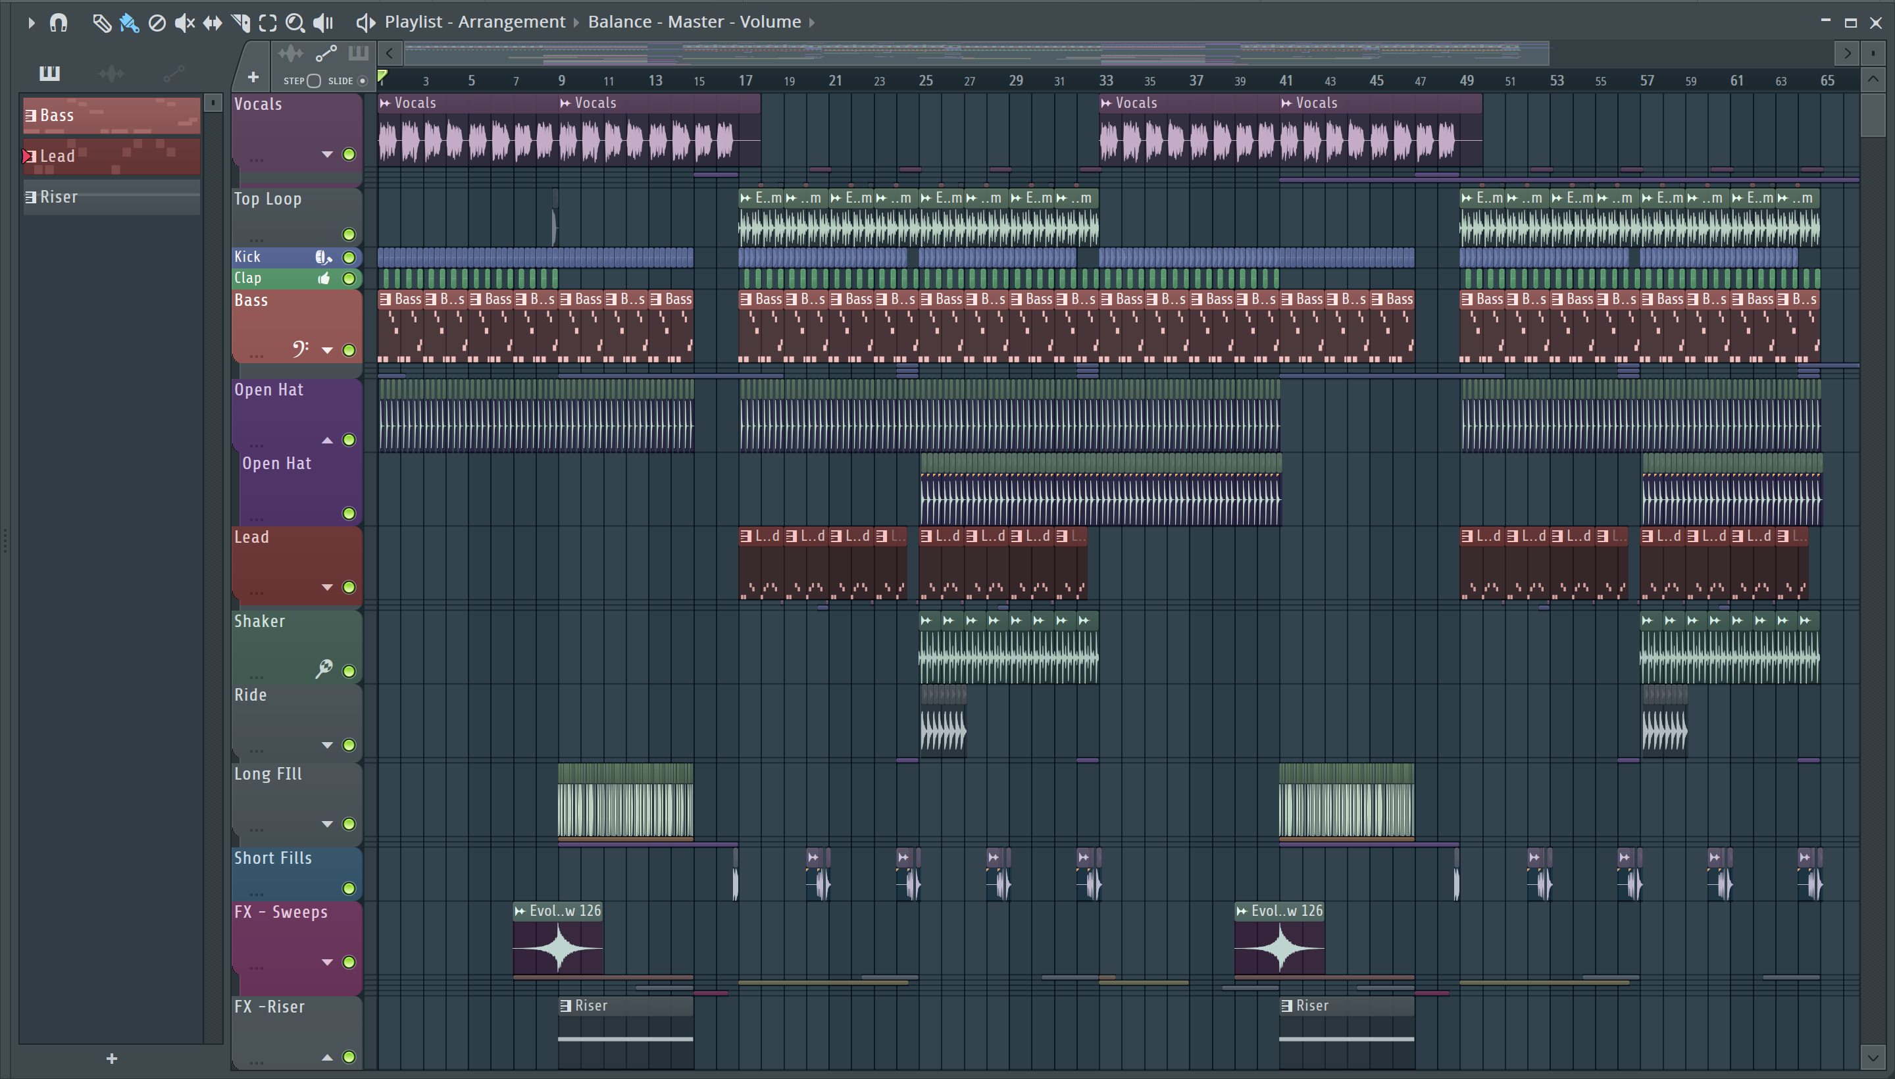Click the add track plus tab
This screenshot has width=1895, height=1079.
(253, 77)
